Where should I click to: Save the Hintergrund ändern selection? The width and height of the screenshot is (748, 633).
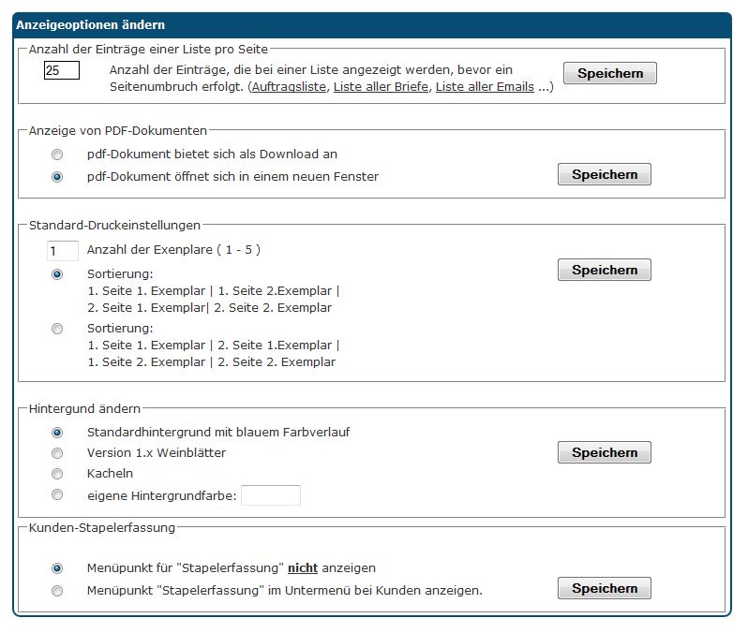(604, 452)
